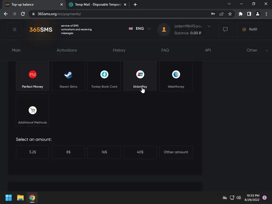272x204 pixels.
Task: Open OneDrive cloud tray icon
Action: (225, 198)
